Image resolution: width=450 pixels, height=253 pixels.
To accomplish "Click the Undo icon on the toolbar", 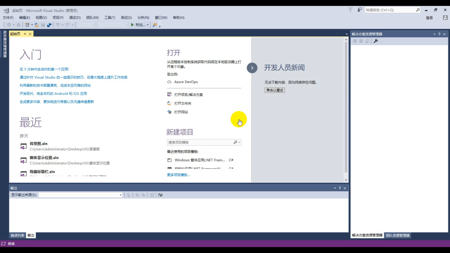I will click(57, 25).
